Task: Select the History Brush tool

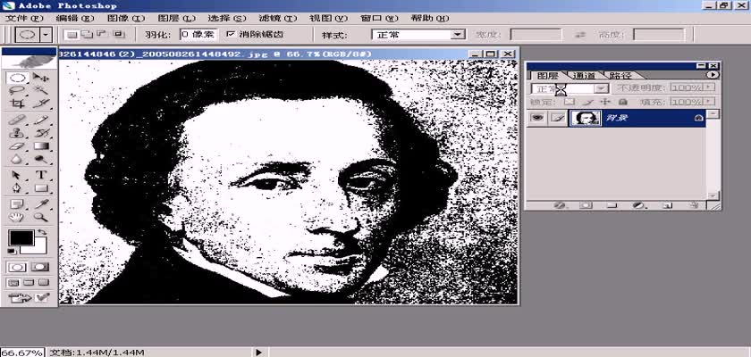Action: [x=42, y=133]
